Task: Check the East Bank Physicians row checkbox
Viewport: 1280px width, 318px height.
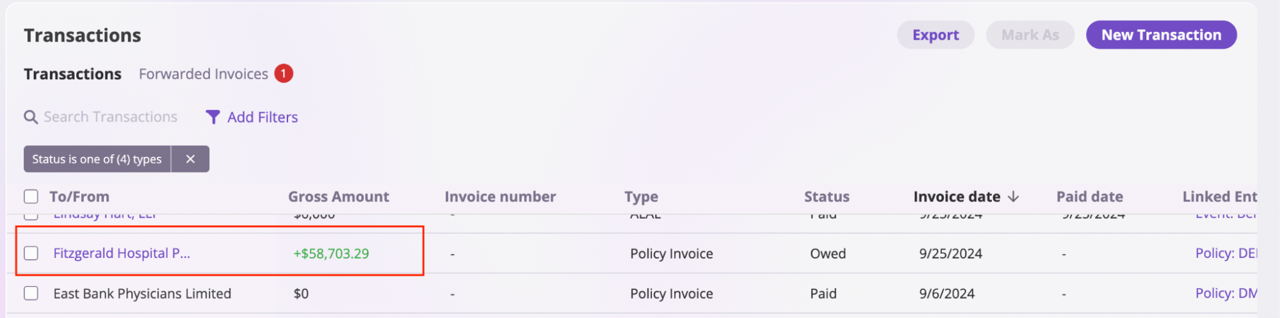Action: point(31,294)
